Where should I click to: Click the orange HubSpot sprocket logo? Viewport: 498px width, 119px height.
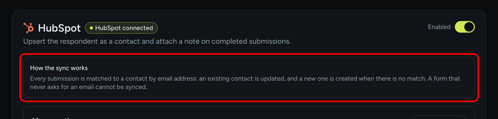click(x=28, y=28)
